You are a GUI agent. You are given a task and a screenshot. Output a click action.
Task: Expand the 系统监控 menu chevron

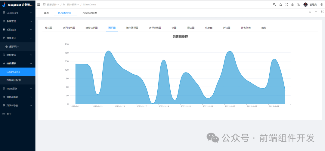point(31,30)
